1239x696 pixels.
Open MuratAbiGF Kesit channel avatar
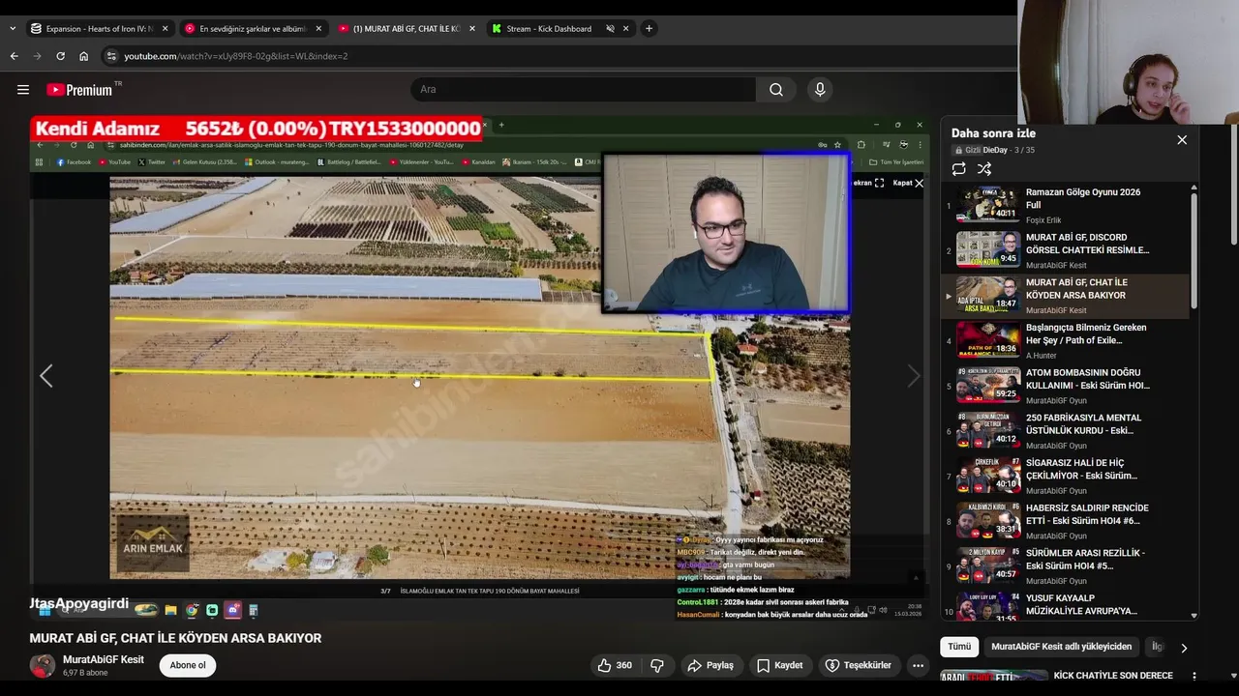(42, 665)
